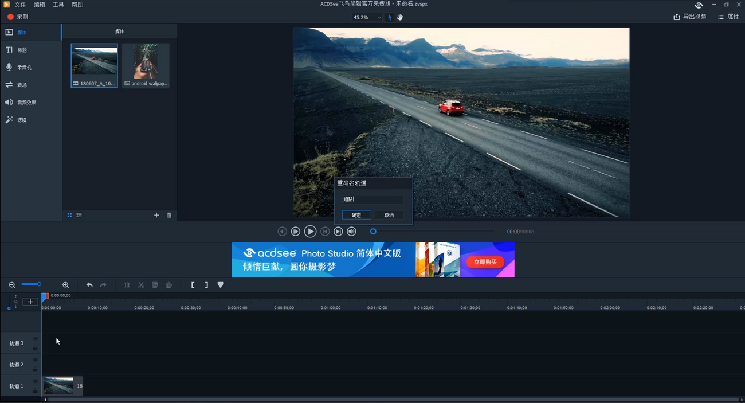Screen dimensions: 745x403
Task: Cut selected clip with scissors icon
Action: click(141, 285)
